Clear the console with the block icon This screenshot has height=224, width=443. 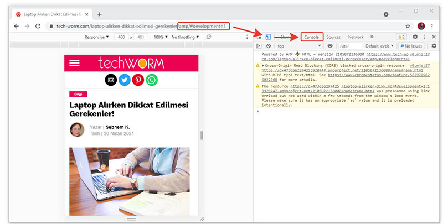point(269,46)
